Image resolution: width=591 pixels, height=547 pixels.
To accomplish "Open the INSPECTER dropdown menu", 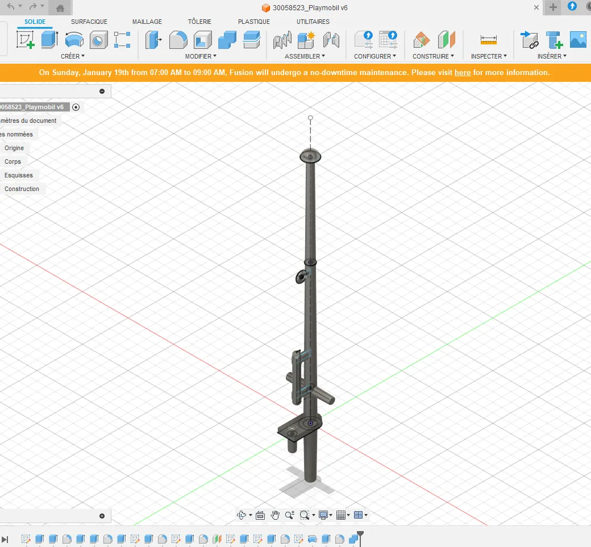I will coord(489,56).
